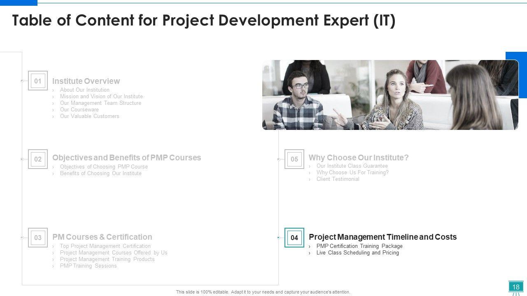
Task: Click 'Why Choose Us For Training?' item
Action: pos(352,172)
